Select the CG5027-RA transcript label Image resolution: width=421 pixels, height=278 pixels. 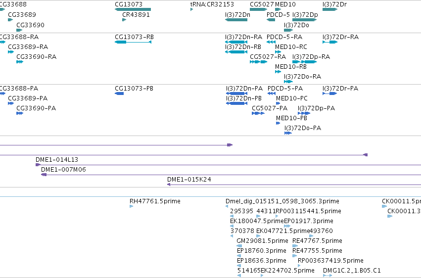tap(268, 56)
